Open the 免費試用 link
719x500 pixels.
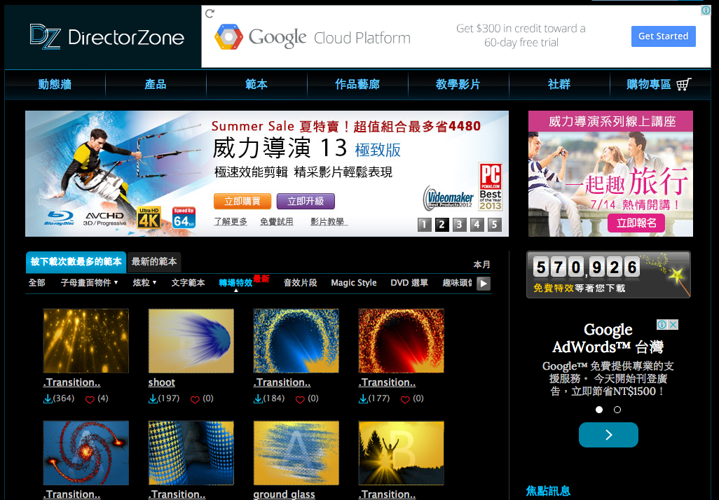click(x=277, y=222)
